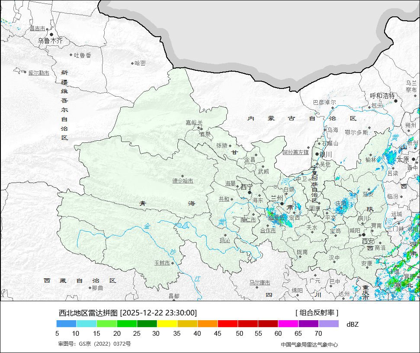Click the radar echo near 临夏
This screenshot has height=353, width=420.
click(x=279, y=218)
